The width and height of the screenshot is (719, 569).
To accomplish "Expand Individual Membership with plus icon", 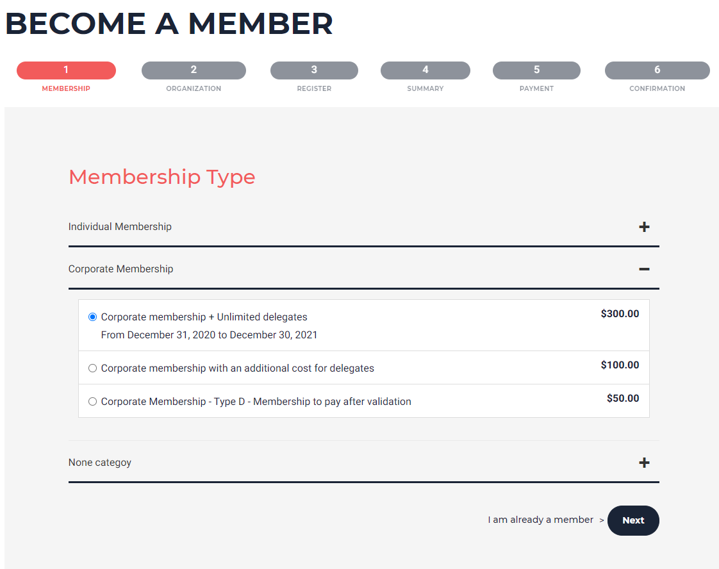I will pyautogui.click(x=644, y=227).
